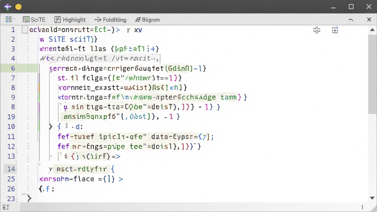
Task: Open the Highlight menu
Action: coord(70,20)
